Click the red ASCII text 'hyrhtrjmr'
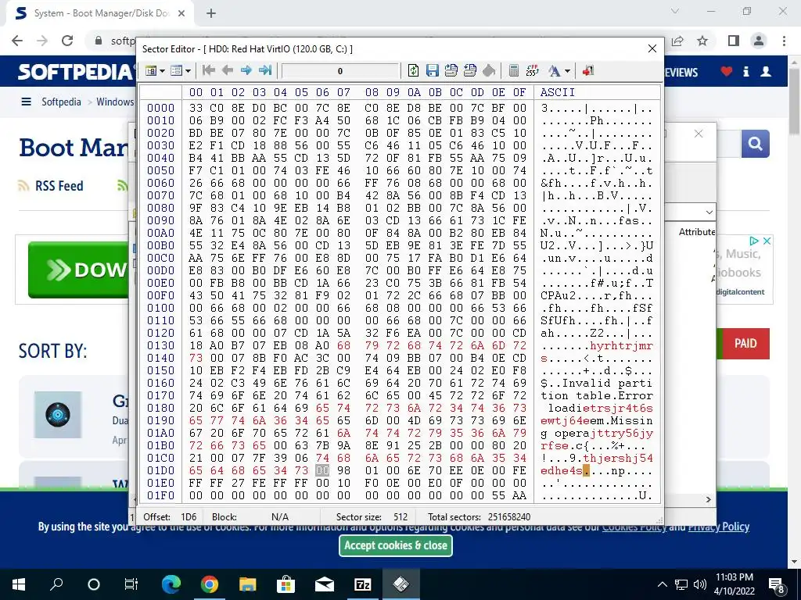Viewport: 801px width, 600px height. tap(621, 345)
